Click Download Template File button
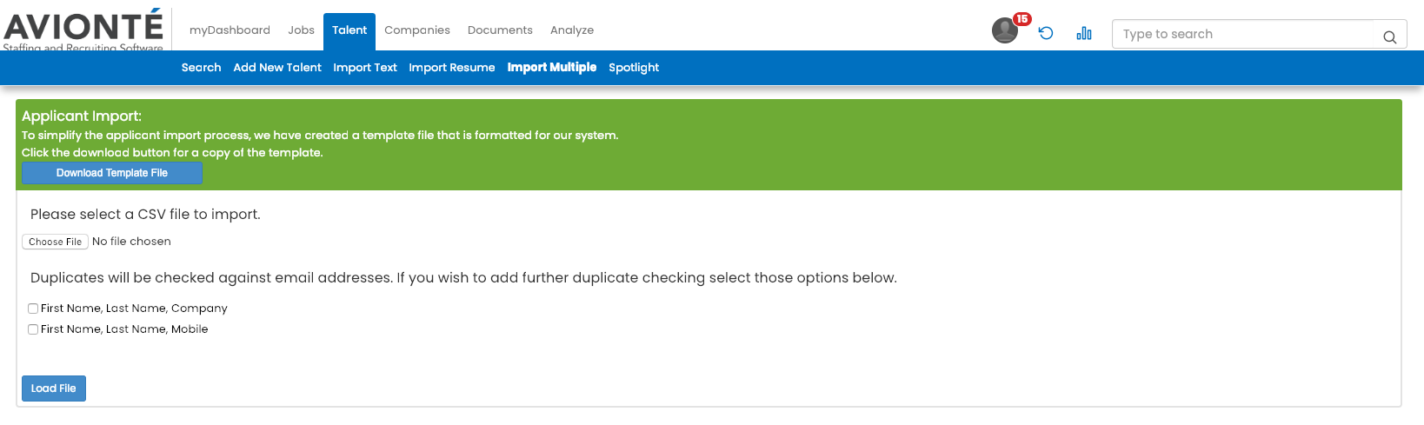The height and width of the screenshot is (425, 1424). [112, 173]
